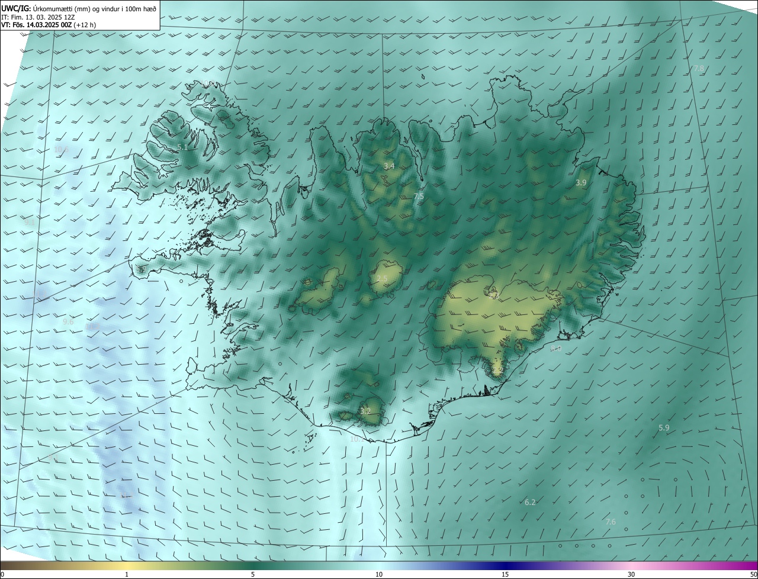Click the 10.1 value near the south coast

[x=357, y=439]
